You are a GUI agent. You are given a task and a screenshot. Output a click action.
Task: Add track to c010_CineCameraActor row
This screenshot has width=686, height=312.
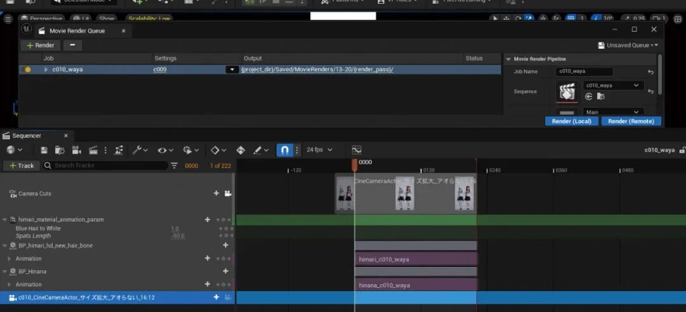pyautogui.click(x=216, y=297)
